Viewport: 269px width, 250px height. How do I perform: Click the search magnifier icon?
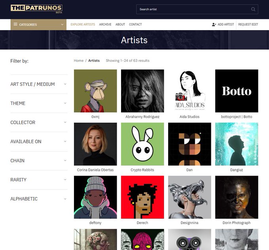pyautogui.click(x=253, y=9)
